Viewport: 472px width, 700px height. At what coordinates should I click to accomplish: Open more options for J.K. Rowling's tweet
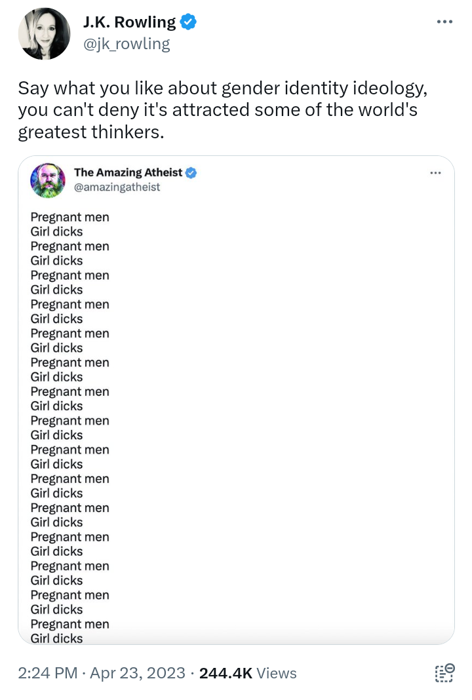(x=444, y=22)
